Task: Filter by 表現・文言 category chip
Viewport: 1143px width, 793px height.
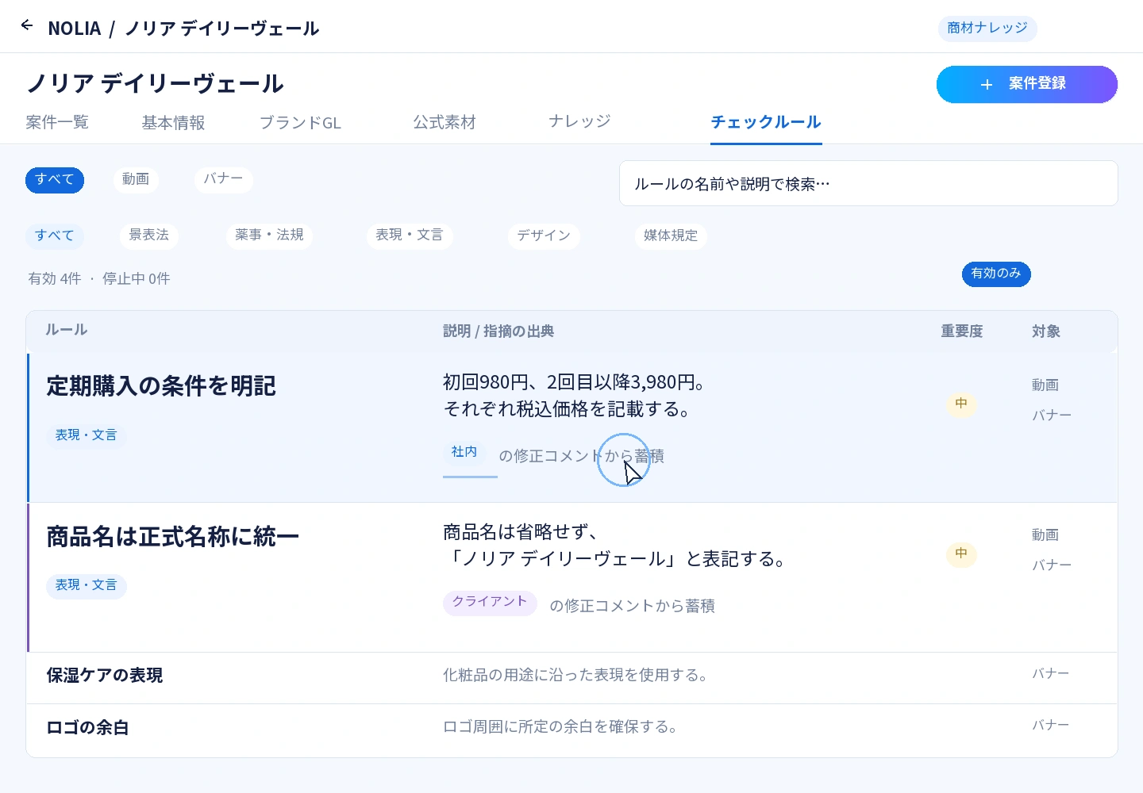Action: [410, 236]
